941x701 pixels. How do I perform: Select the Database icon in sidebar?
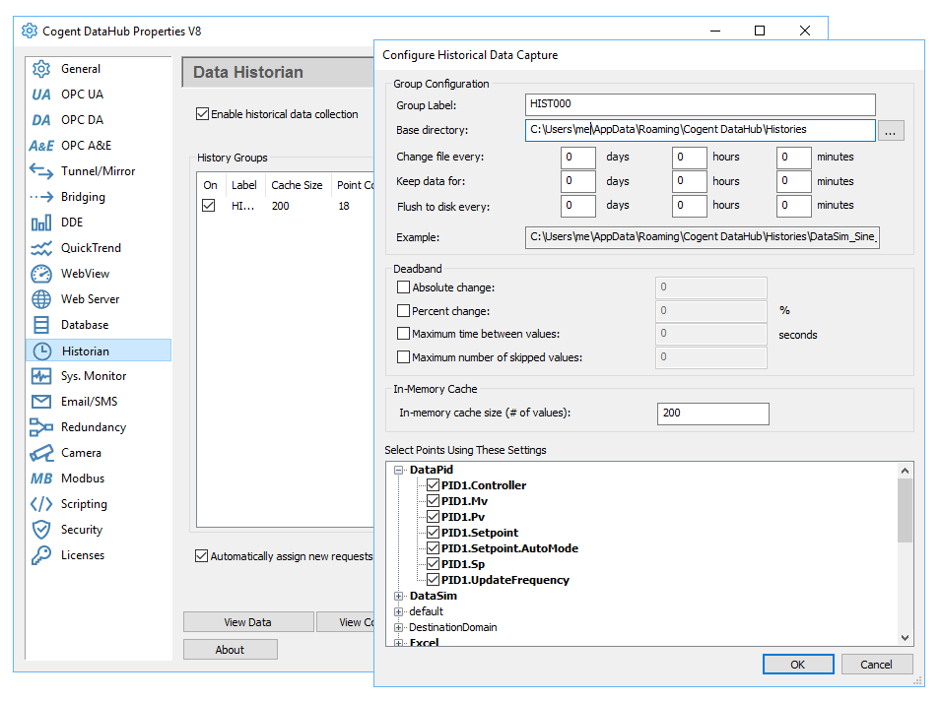(40, 325)
